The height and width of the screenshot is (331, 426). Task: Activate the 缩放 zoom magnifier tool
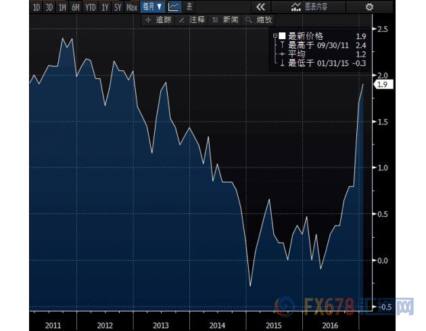pos(260,20)
